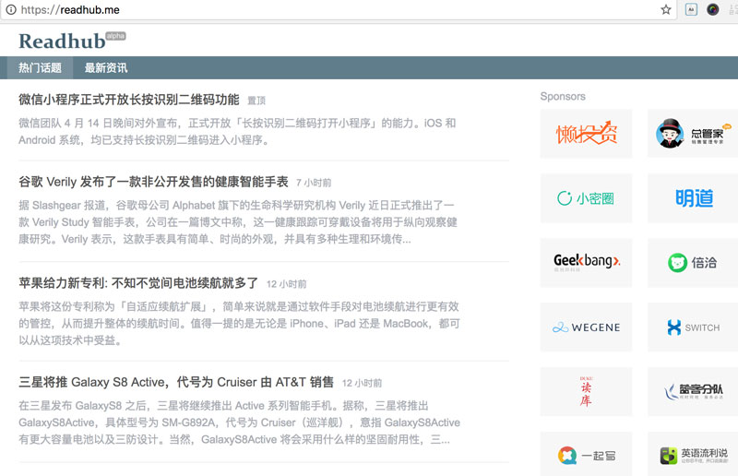Open the Geekbang sponsor logo
Image resolution: width=738 pixels, height=476 pixels.
(586, 263)
